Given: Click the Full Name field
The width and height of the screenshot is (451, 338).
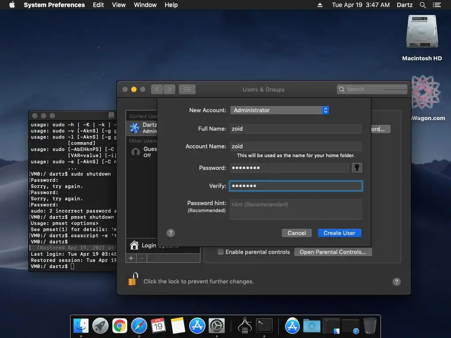Looking at the screenshot, I should click(296, 129).
